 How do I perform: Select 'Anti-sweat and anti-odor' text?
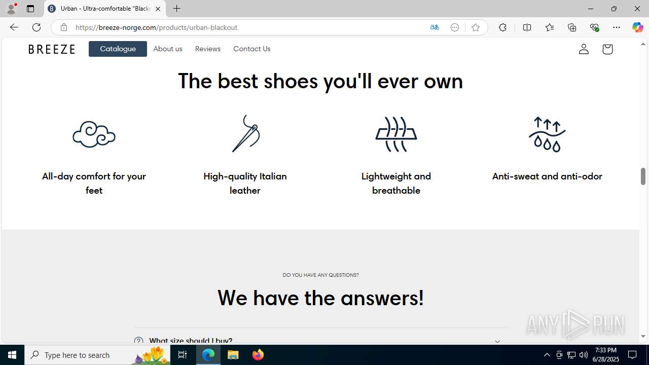coord(547,176)
